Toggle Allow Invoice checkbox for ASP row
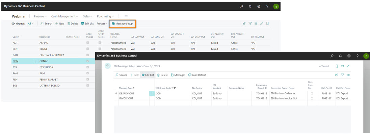 (88, 43)
